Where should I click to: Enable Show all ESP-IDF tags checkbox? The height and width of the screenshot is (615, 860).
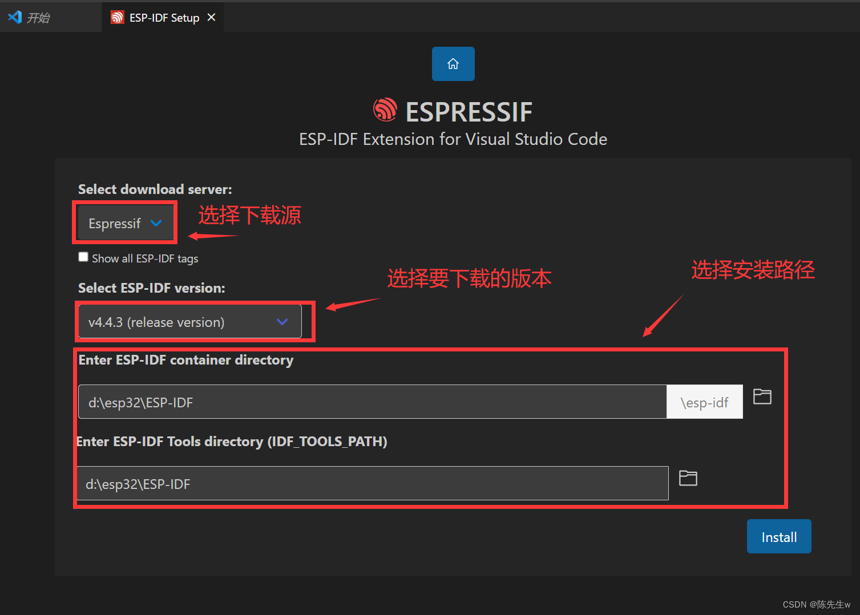83,257
